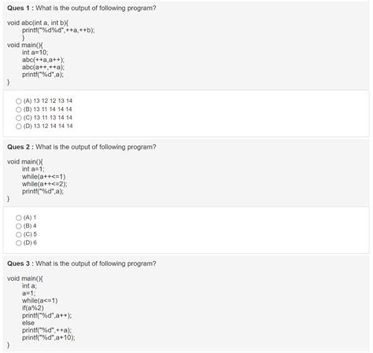Pick answer (C) 5 for Ques 2

coord(19,234)
